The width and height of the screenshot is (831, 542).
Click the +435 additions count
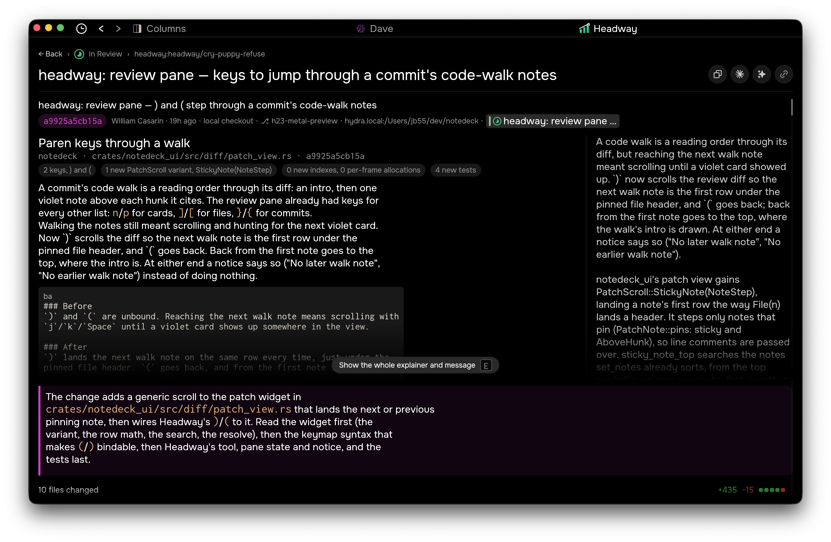(727, 490)
